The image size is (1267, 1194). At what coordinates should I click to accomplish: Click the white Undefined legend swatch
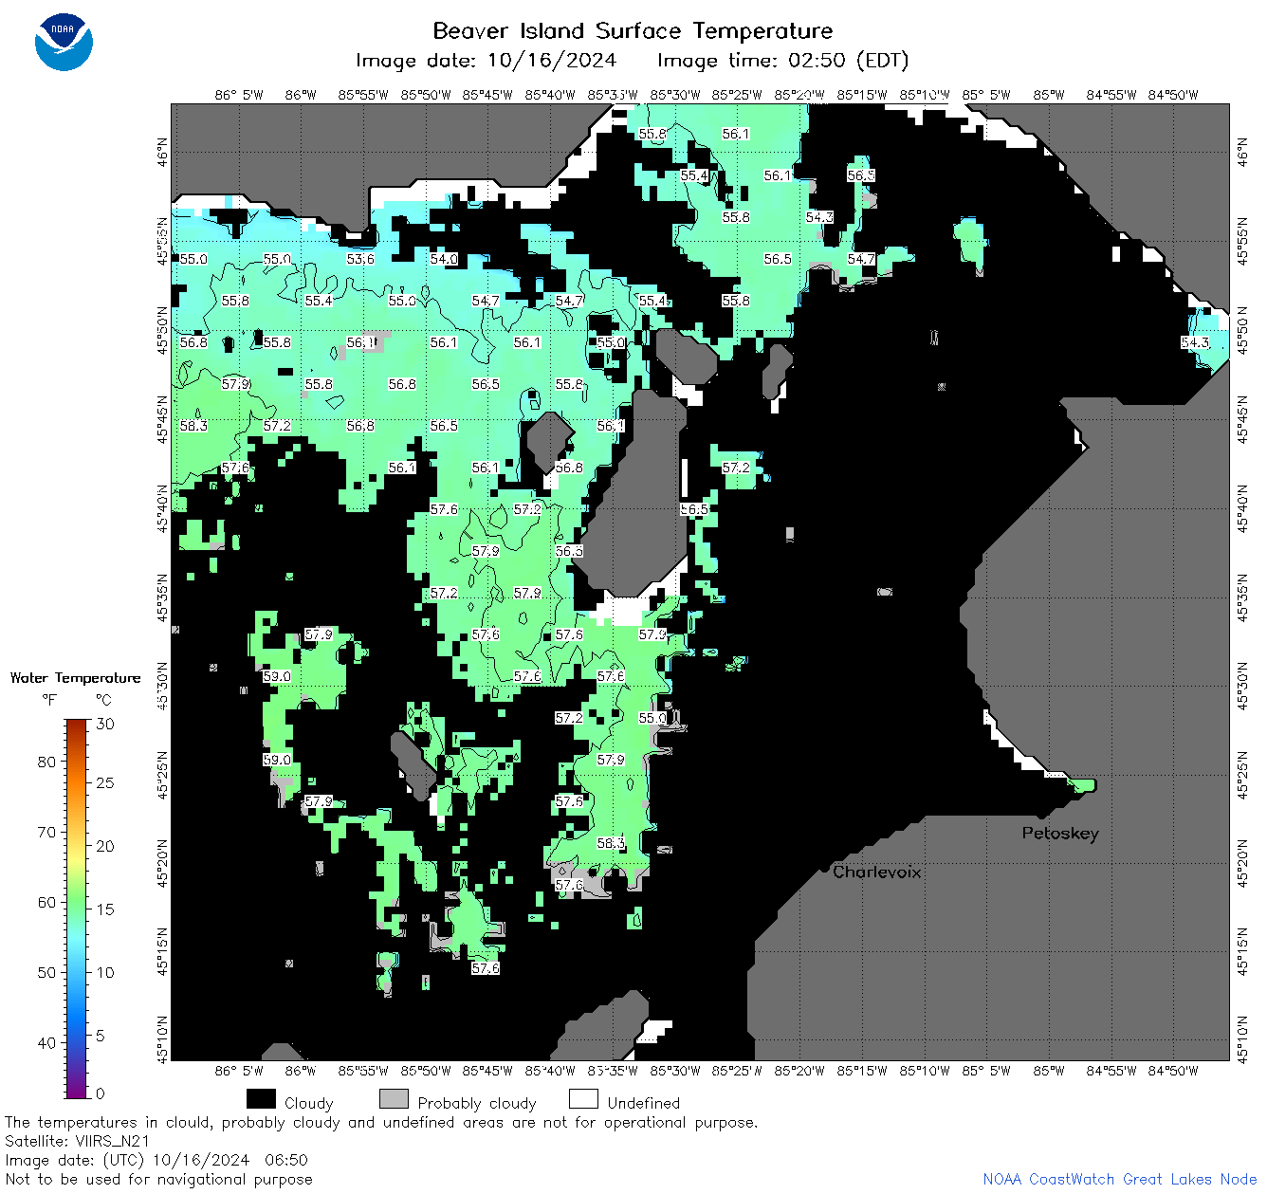coord(583,1099)
